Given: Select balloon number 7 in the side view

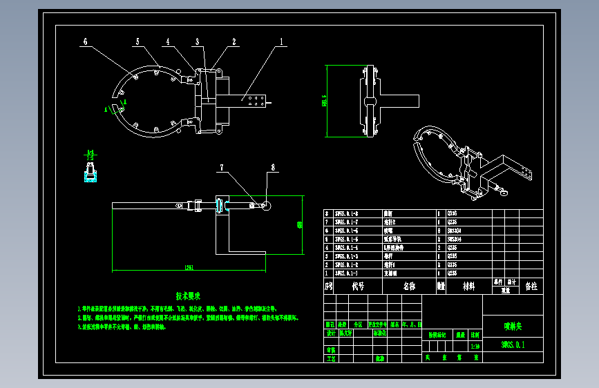Looking at the screenshot, I should coord(222,167).
